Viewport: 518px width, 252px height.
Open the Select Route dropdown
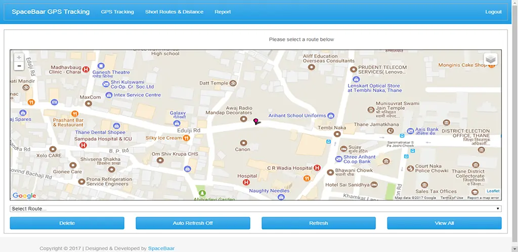255,209
